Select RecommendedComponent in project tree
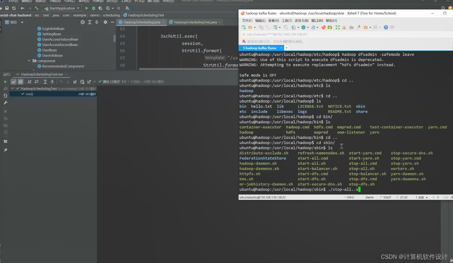Viewport: 453px width, 263px height. click(63, 66)
